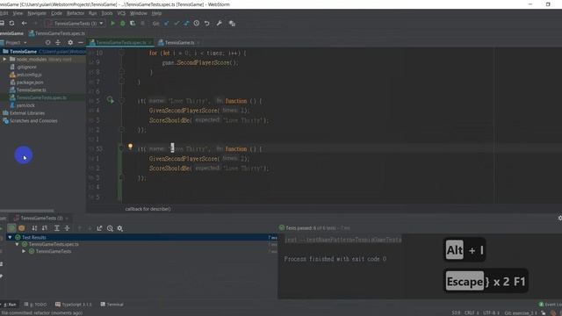Open Git show history clock icon
The width and height of the screenshot is (562, 316).
197,24
